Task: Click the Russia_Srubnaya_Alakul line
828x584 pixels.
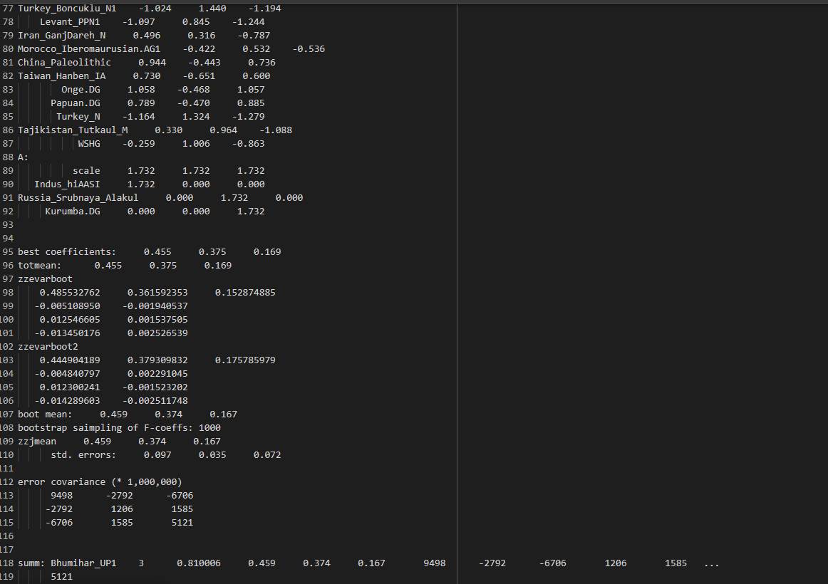Action: tap(78, 197)
